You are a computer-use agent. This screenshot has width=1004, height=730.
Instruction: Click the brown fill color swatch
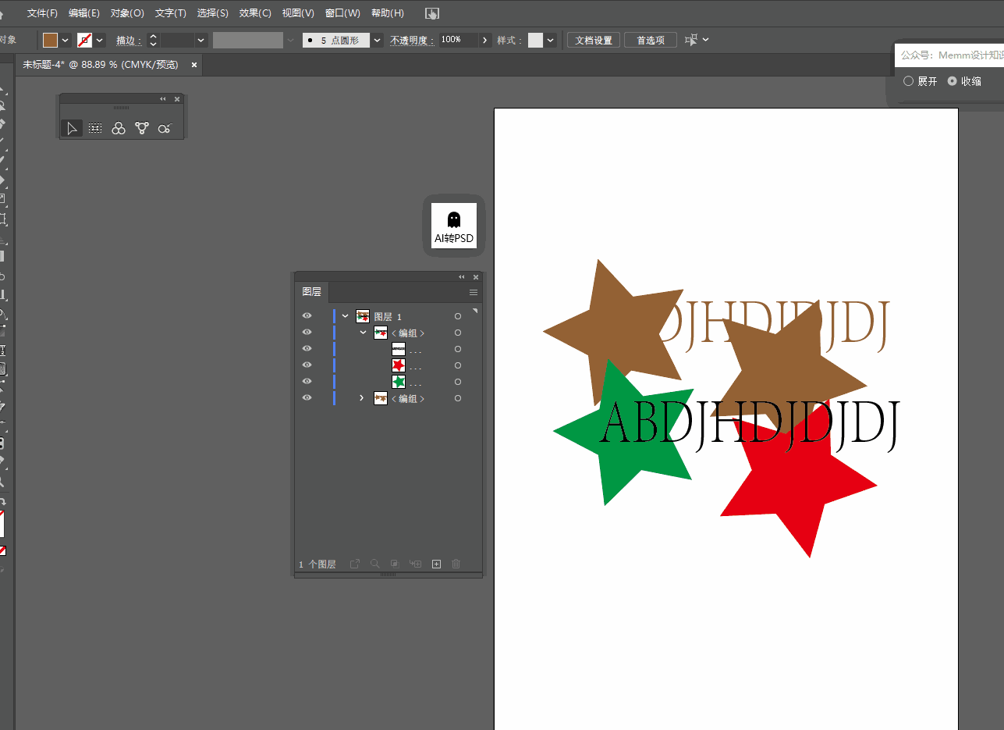coord(51,40)
